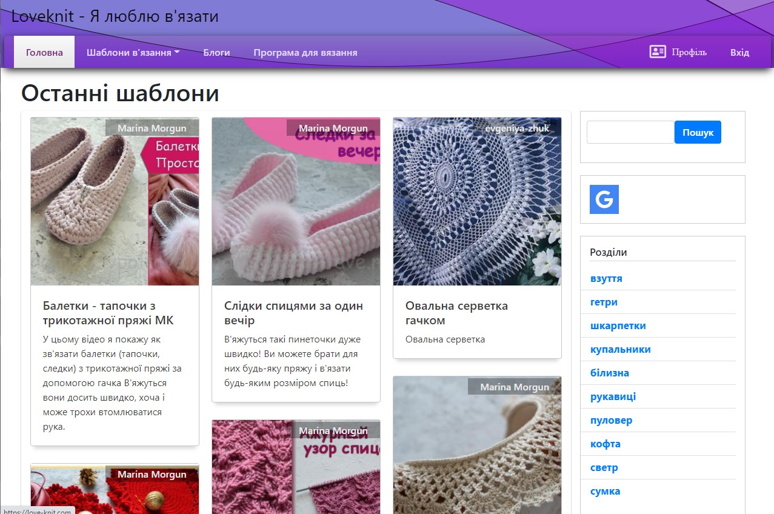Click title Слідки спицями за один вечір
This screenshot has height=514, width=774.
pyautogui.click(x=293, y=313)
